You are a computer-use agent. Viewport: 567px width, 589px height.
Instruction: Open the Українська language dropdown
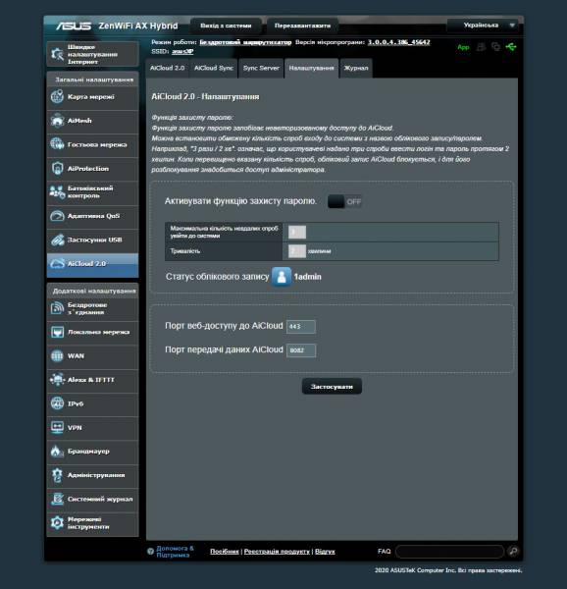coord(484,26)
